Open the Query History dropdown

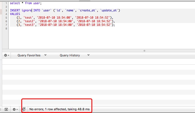tap(74, 55)
